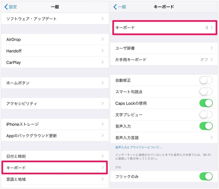Screen dimensions: 219x189
Task: Open the AirDrop settings row
Action: pyautogui.click(x=55, y=40)
